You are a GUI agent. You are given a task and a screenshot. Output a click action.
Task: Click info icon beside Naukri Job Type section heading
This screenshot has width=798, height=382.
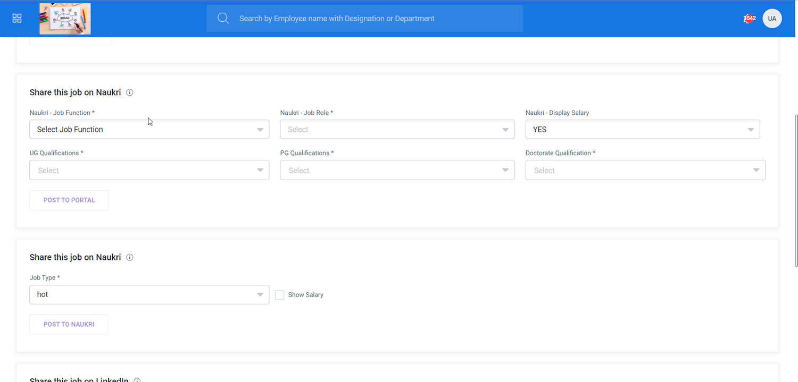[x=130, y=257]
